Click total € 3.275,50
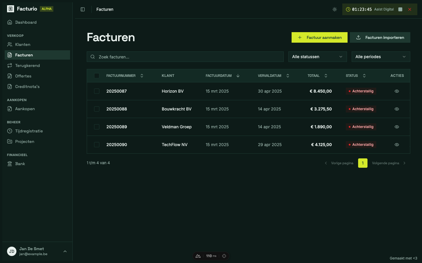 (x=321, y=109)
